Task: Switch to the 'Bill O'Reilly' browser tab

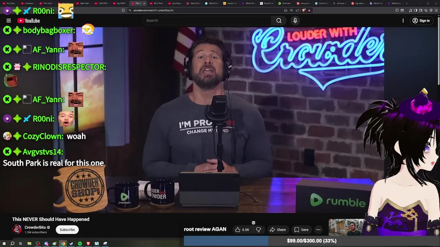Action: (156, 3)
